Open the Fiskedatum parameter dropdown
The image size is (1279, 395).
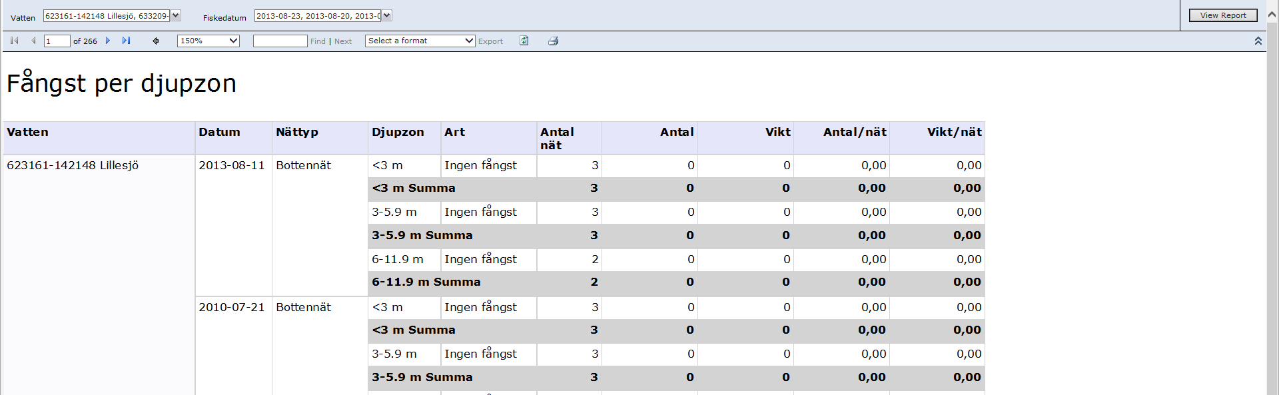coord(387,15)
